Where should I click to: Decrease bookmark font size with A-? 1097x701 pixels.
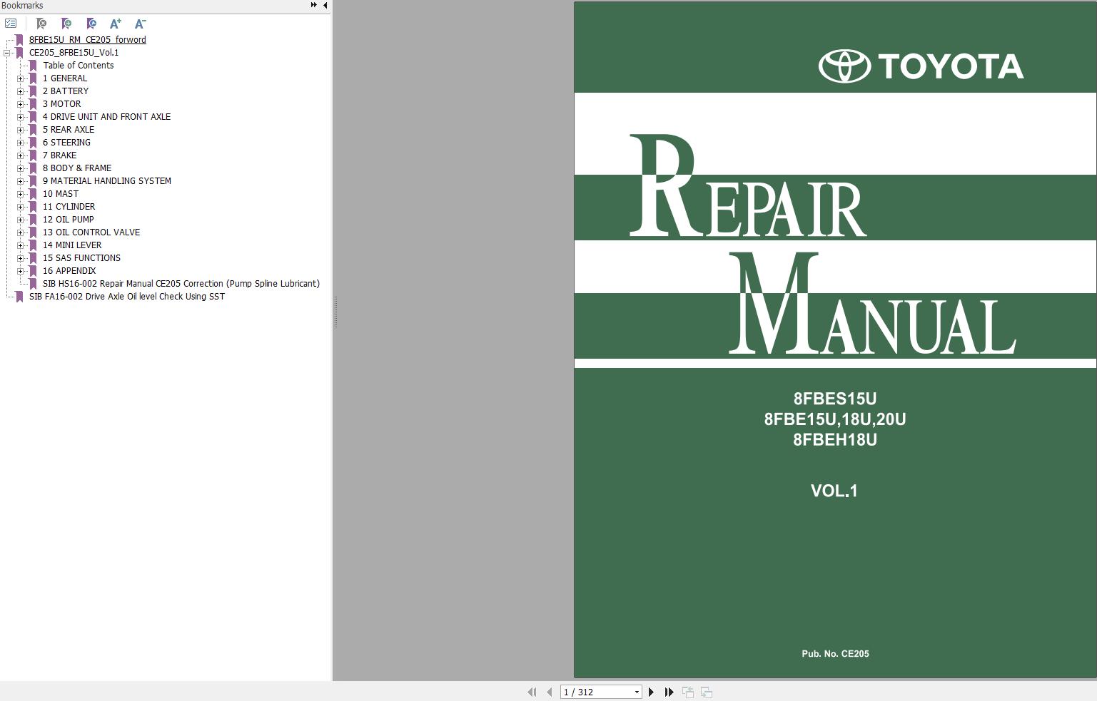click(141, 24)
